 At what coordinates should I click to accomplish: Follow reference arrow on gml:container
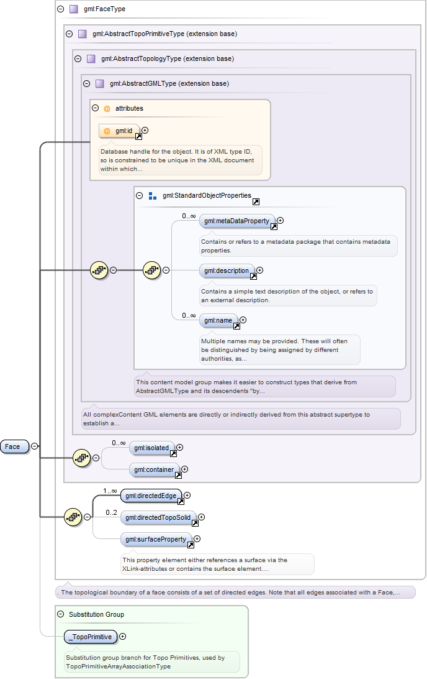point(178,475)
